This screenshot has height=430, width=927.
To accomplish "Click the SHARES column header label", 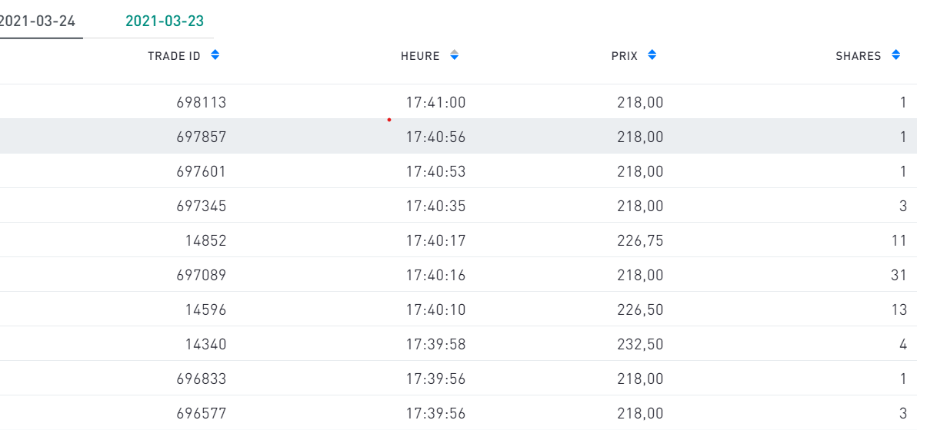I will [x=858, y=56].
